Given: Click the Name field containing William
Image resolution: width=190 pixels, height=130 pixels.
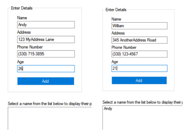Looking at the screenshot, I should [x=139, y=26].
